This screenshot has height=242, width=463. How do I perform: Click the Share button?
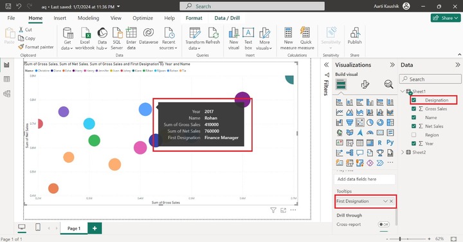446,18
